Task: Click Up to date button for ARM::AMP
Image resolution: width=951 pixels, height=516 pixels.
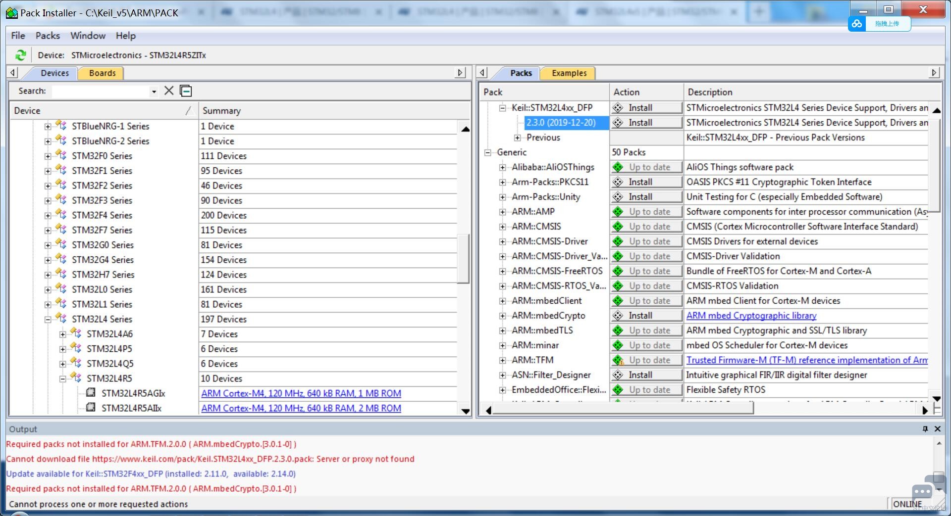Action: click(646, 211)
